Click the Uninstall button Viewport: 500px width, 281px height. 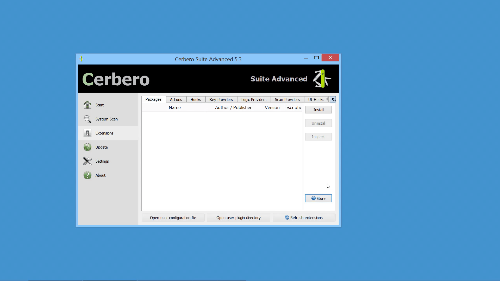(318, 123)
